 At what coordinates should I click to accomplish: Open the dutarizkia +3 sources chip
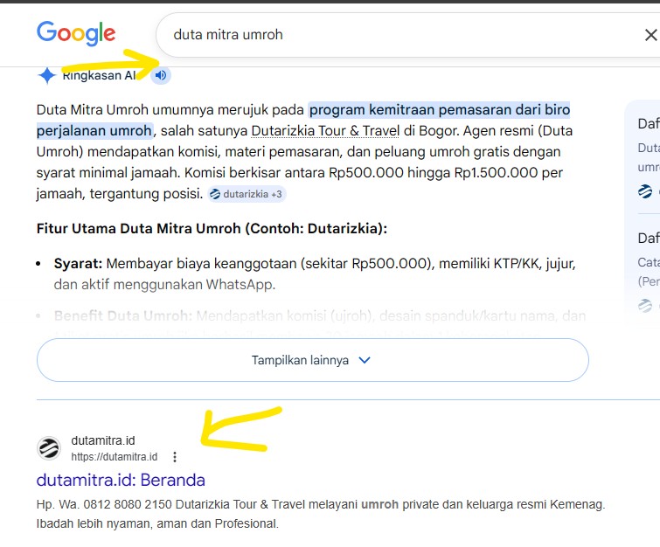coord(247,194)
